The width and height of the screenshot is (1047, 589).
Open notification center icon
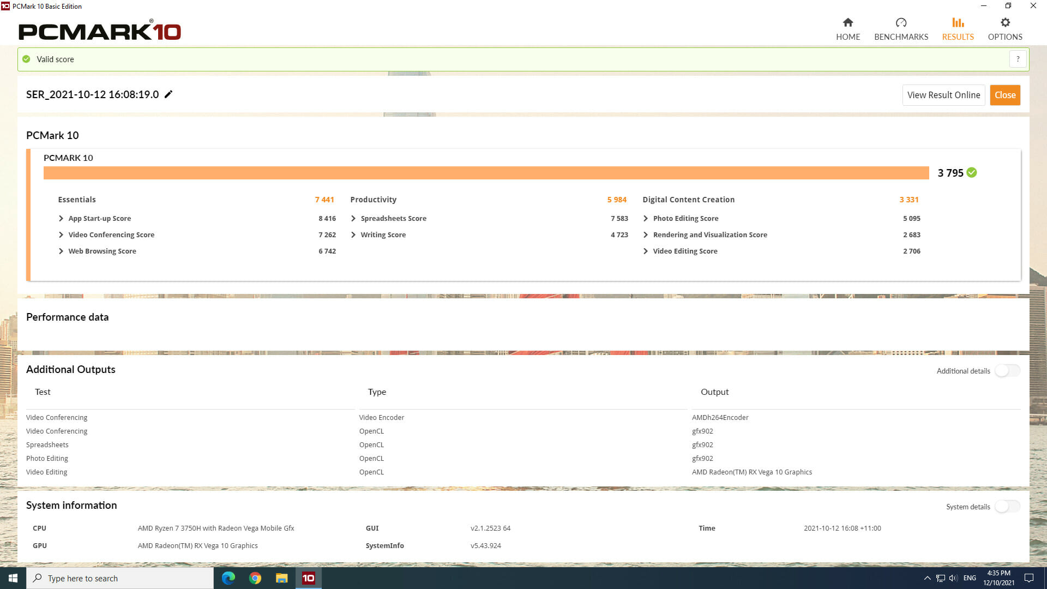pyautogui.click(x=1029, y=578)
